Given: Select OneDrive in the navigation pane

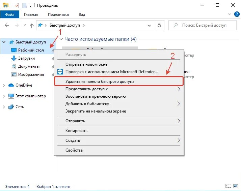Looking at the screenshot, I should (x=24, y=85).
